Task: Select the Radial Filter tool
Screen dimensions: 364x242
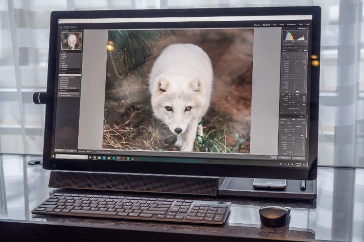Action: pyautogui.click(x=296, y=47)
